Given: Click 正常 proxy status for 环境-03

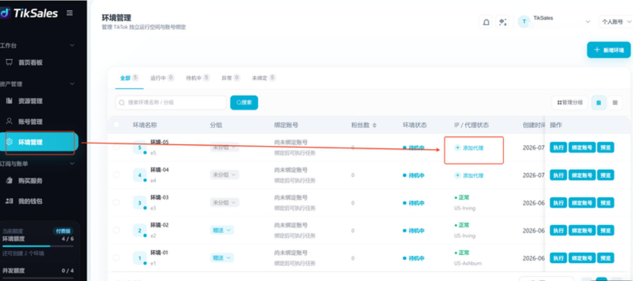Looking at the screenshot, I should (462, 197).
